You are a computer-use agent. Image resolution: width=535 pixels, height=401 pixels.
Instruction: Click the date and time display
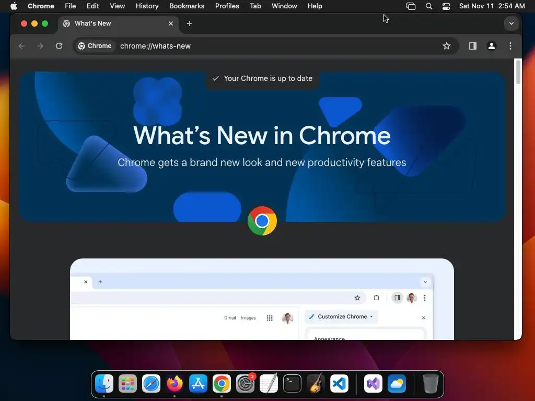492,6
